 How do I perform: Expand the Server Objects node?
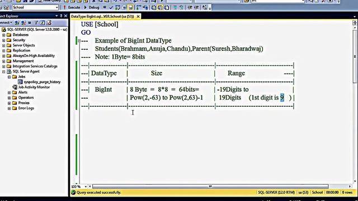tap(4, 45)
